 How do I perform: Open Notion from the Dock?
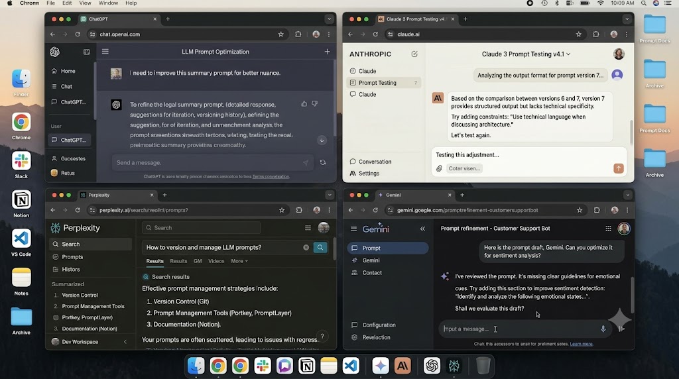(x=306, y=366)
